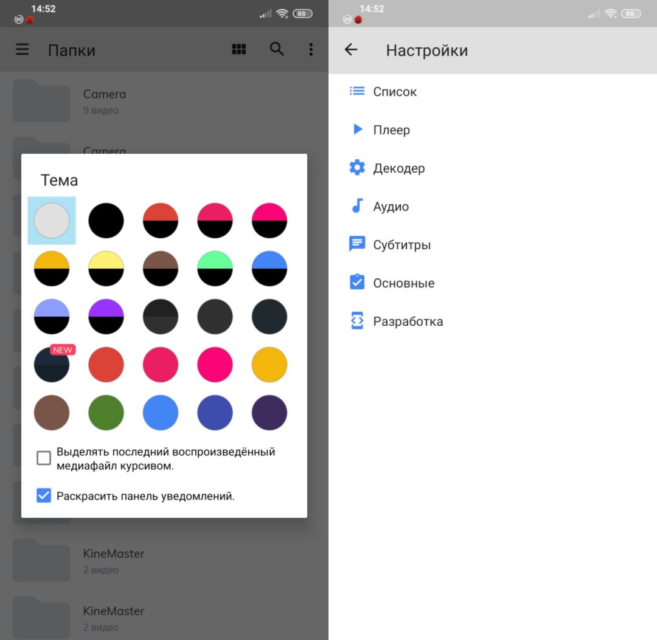Choose the solid brown theme swatch
The image size is (657, 640).
coord(52,413)
